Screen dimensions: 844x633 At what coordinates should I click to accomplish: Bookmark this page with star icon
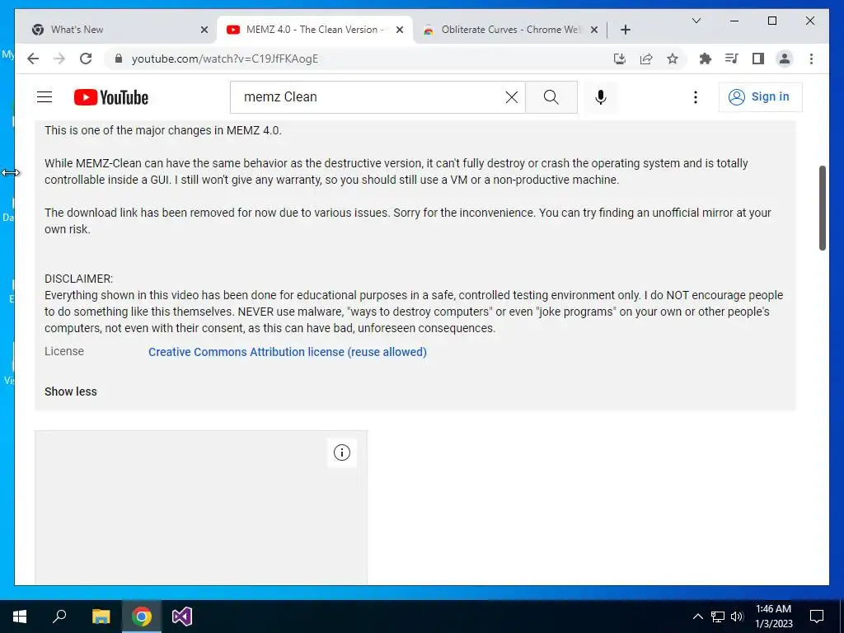click(x=673, y=59)
